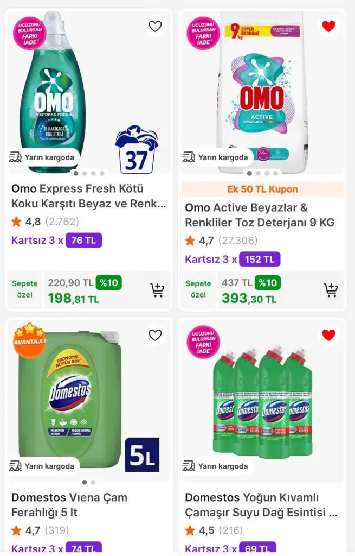Favorite the Domestos Viena Çam 5 lt
The image size is (355, 556).
155,335
